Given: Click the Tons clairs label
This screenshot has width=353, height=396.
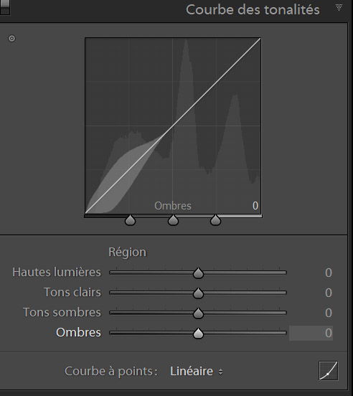Looking at the screenshot, I should point(72,292).
